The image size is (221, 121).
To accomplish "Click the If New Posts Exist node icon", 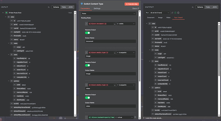I will (6, 13).
